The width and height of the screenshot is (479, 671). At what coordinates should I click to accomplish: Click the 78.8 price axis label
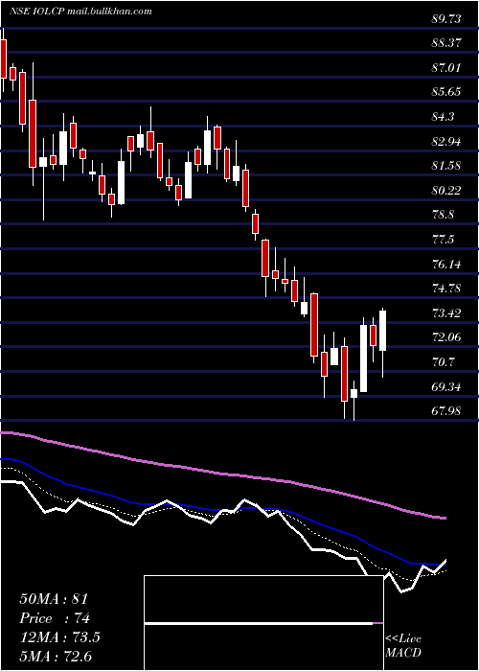point(444,215)
